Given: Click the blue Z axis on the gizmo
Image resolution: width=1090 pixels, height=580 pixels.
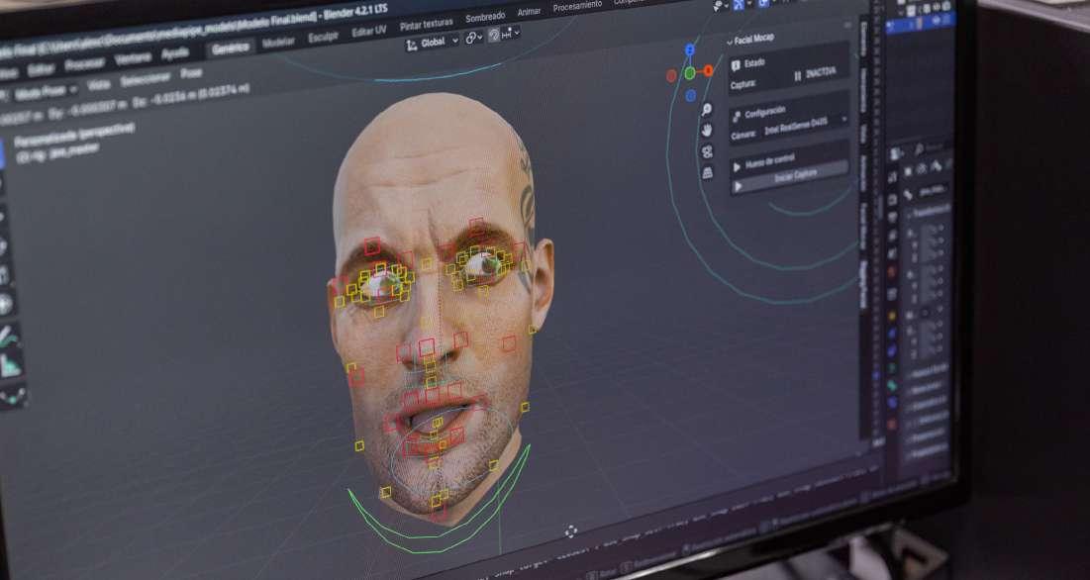Looking at the screenshot, I should tap(690, 50).
